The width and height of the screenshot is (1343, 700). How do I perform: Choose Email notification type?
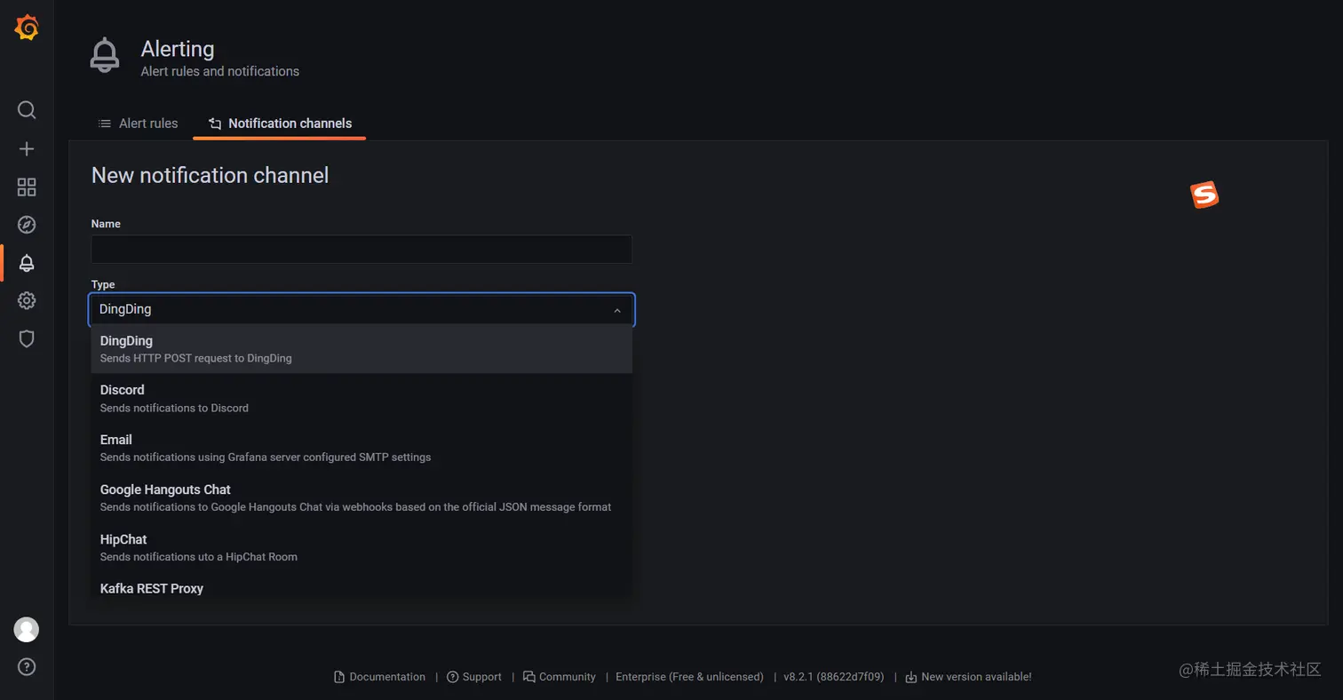[x=362, y=448]
